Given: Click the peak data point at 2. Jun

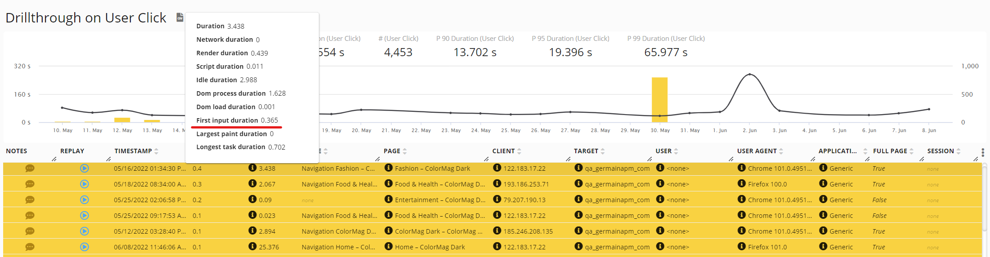Looking at the screenshot, I should pyautogui.click(x=749, y=74).
